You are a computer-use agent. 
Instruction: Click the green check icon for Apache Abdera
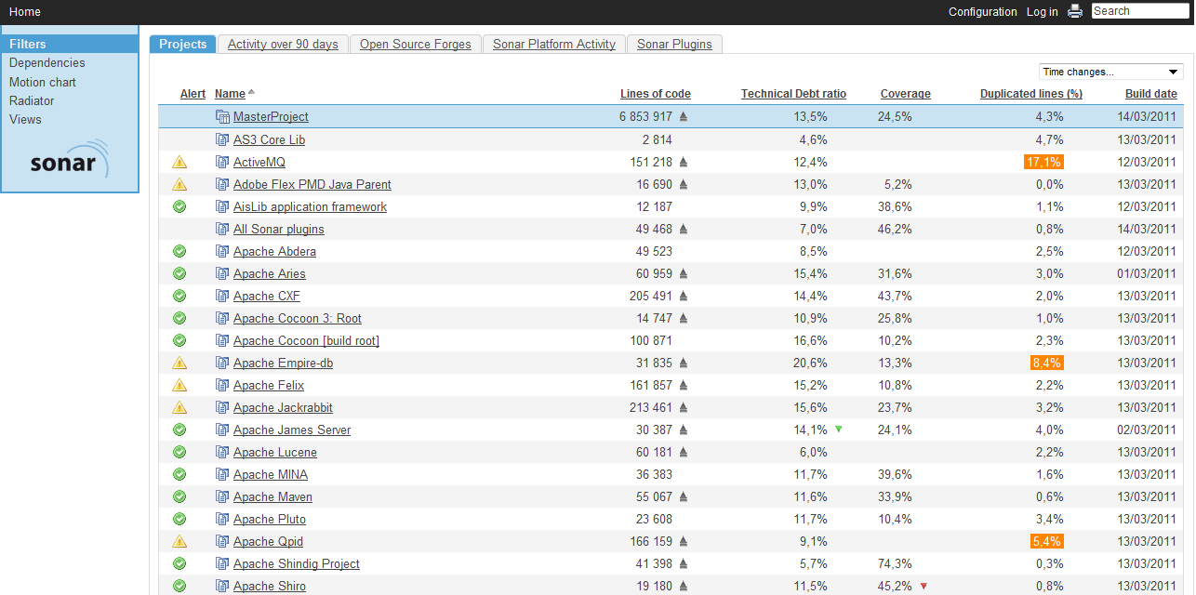179,251
